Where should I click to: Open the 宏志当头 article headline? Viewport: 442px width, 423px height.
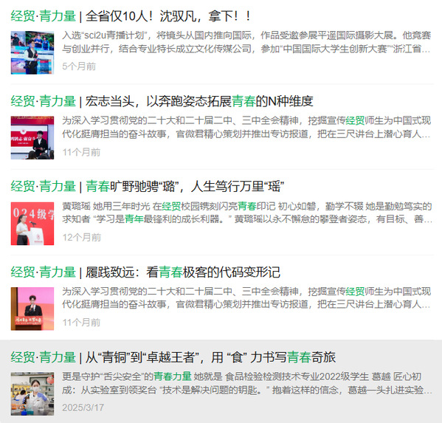coord(162,101)
